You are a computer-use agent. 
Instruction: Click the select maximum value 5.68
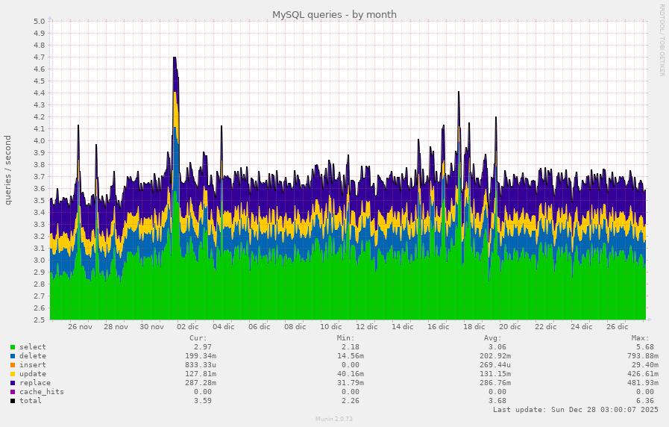[x=644, y=347]
